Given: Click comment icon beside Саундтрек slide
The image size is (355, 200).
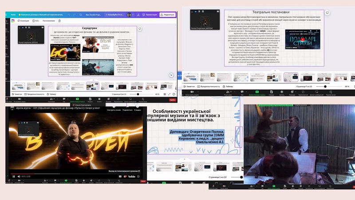Looking at the screenshot, I should point(140,28).
